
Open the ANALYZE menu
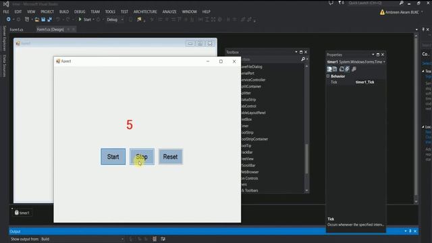[x=169, y=11]
